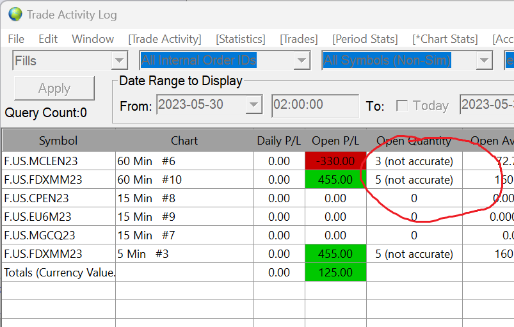The height and width of the screenshot is (327, 514).
Task: Click the To date field
Action: [x=486, y=105]
